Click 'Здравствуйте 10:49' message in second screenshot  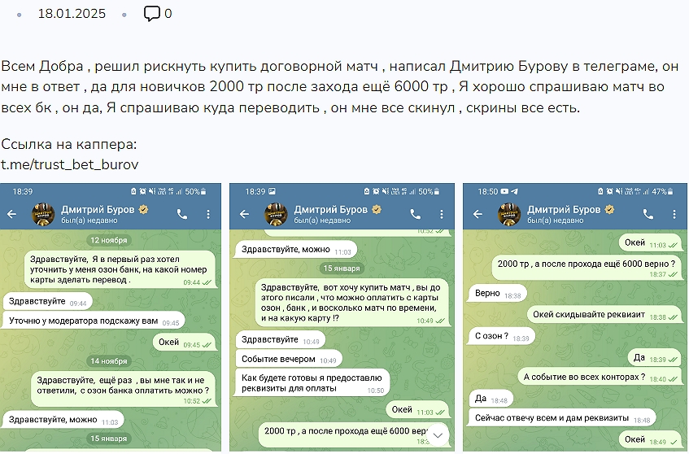tap(281, 340)
